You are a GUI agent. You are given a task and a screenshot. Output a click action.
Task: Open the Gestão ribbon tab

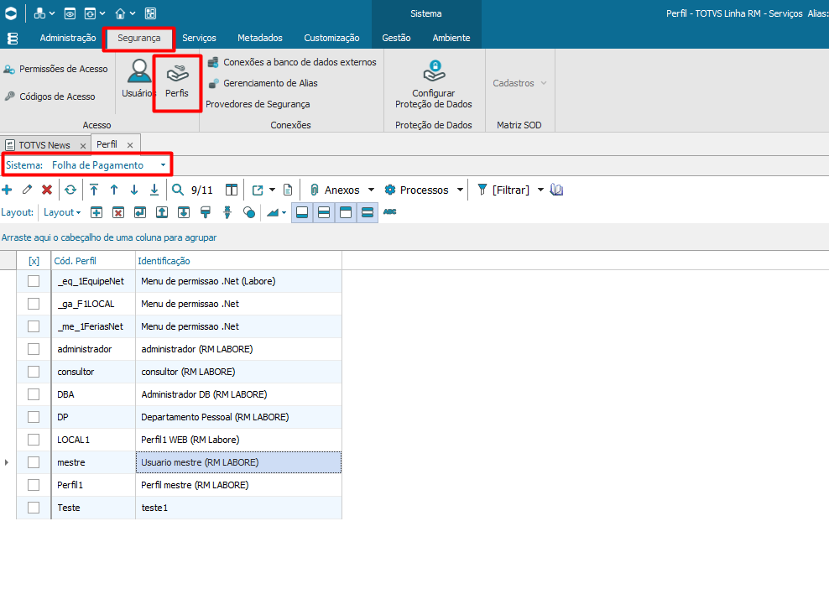(x=396, y=38)
